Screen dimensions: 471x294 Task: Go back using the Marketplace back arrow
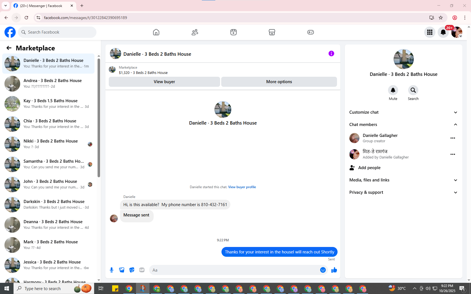coord(9,48)
